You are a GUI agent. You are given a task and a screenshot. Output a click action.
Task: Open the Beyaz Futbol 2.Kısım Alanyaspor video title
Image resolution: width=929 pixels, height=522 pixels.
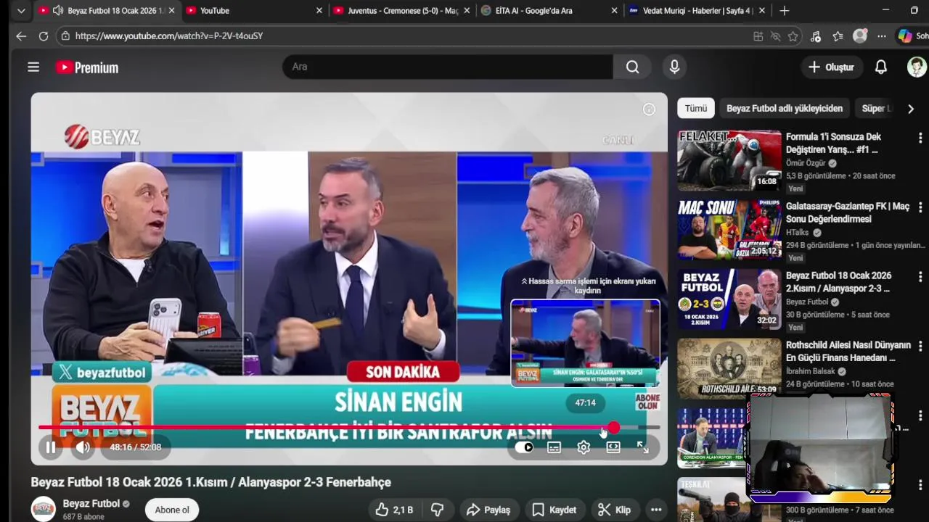coord(838,282)
